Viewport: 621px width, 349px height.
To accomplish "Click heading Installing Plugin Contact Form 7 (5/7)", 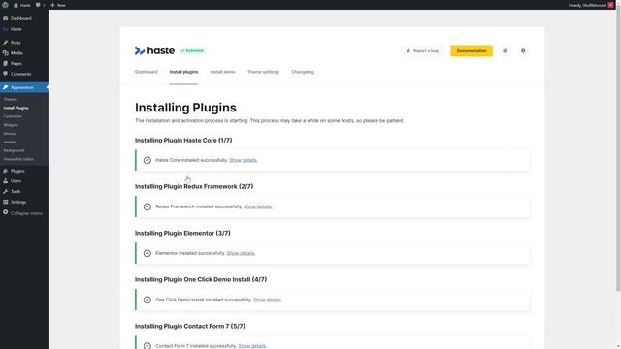I will [x=190, y=326].
